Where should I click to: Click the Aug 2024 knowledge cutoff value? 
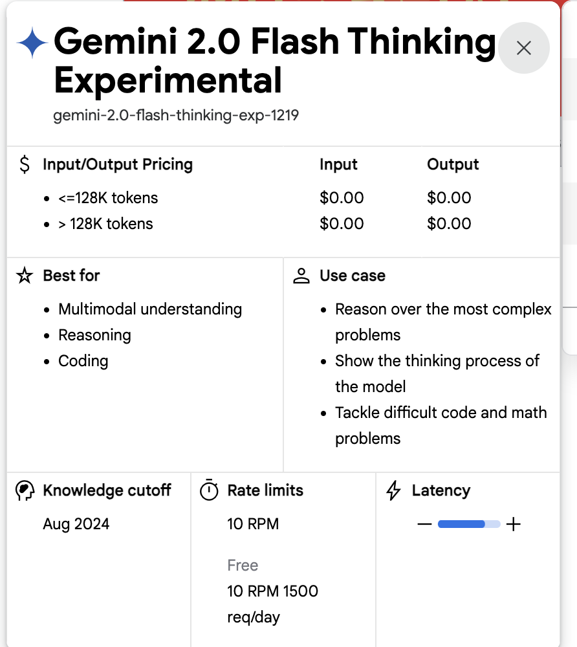(x=76, y=524)
